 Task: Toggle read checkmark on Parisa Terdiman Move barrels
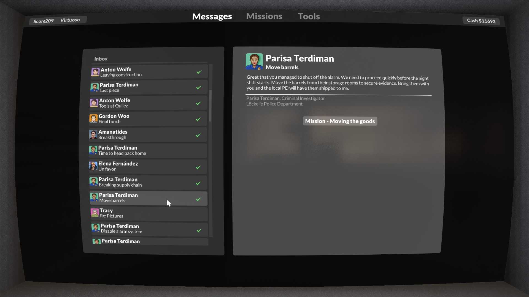coord(198,199)
